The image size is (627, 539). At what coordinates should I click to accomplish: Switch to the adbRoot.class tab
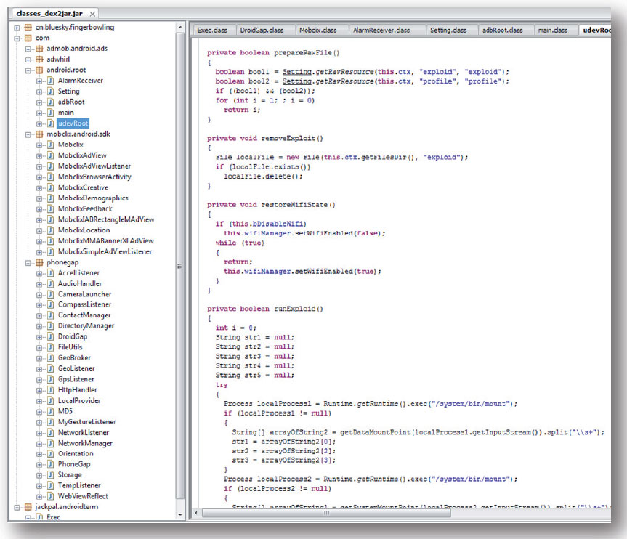503,30
